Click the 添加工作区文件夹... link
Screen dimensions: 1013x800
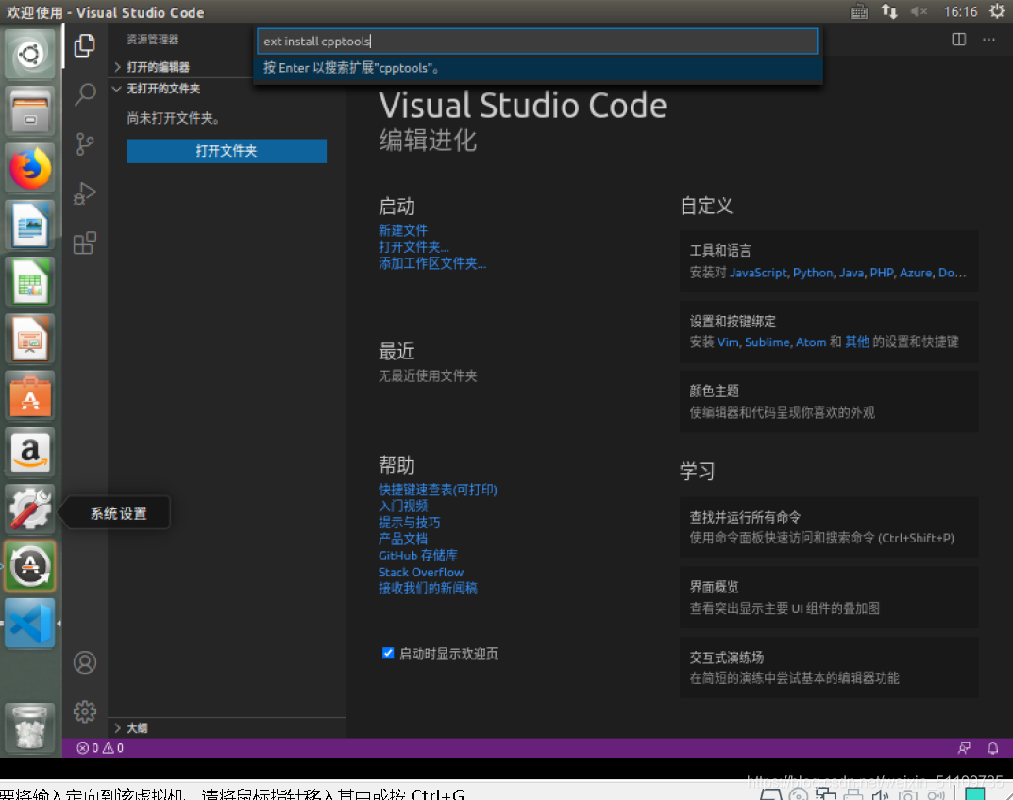pos(432,263)
